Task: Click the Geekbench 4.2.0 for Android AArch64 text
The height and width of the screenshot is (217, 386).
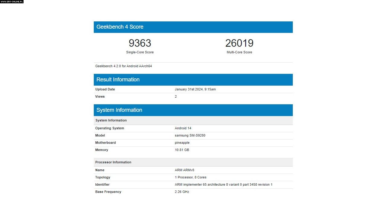Action: coord(124,66)
